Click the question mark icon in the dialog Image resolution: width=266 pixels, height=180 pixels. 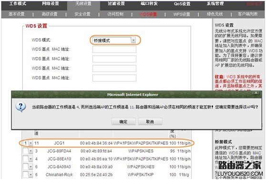pyautogui.click(x=20, y=107)
